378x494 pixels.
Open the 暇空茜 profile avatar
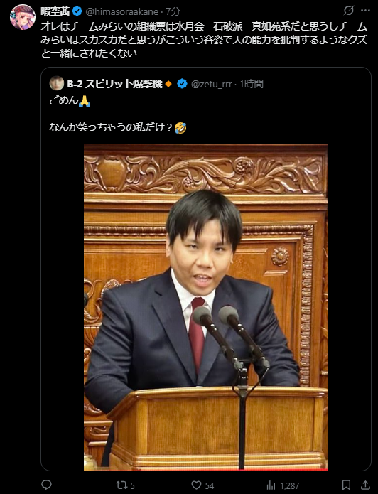pyautogui.click(x=23, y=17)
